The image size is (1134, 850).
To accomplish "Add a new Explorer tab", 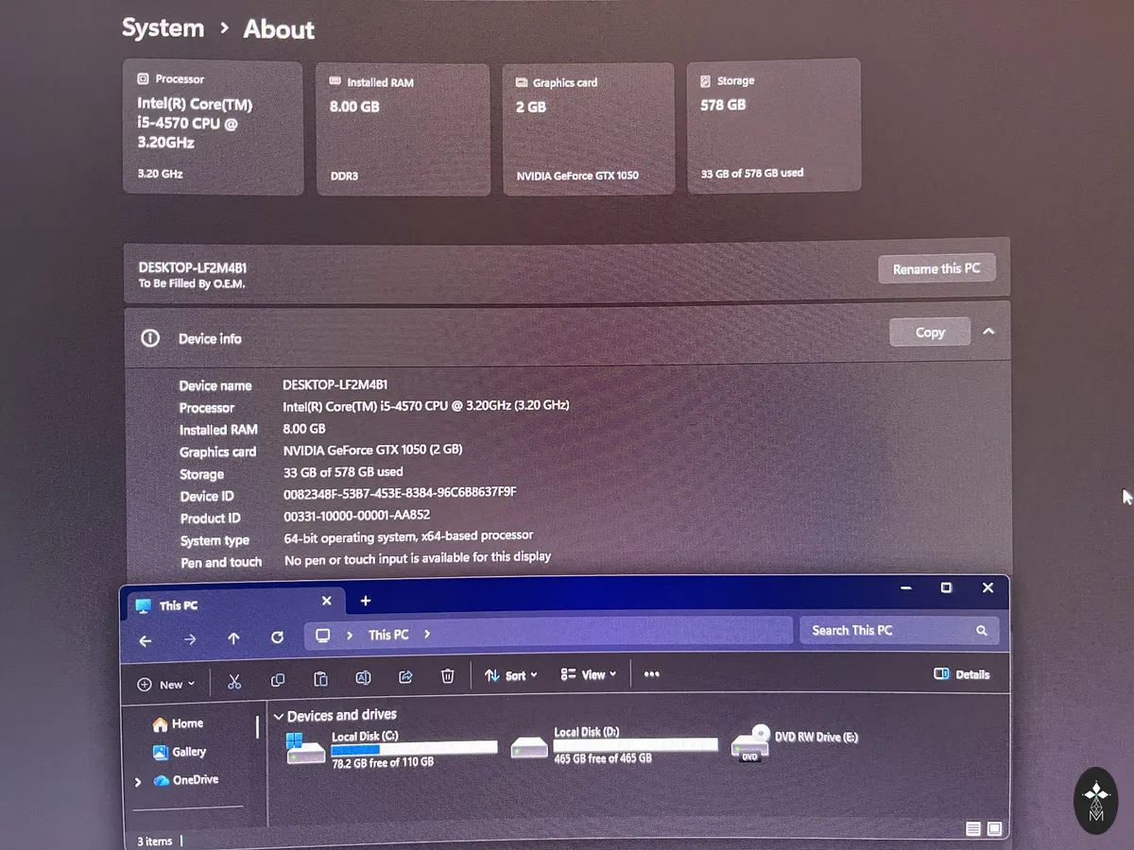I will pyautogui.click(x=366, y=601).
